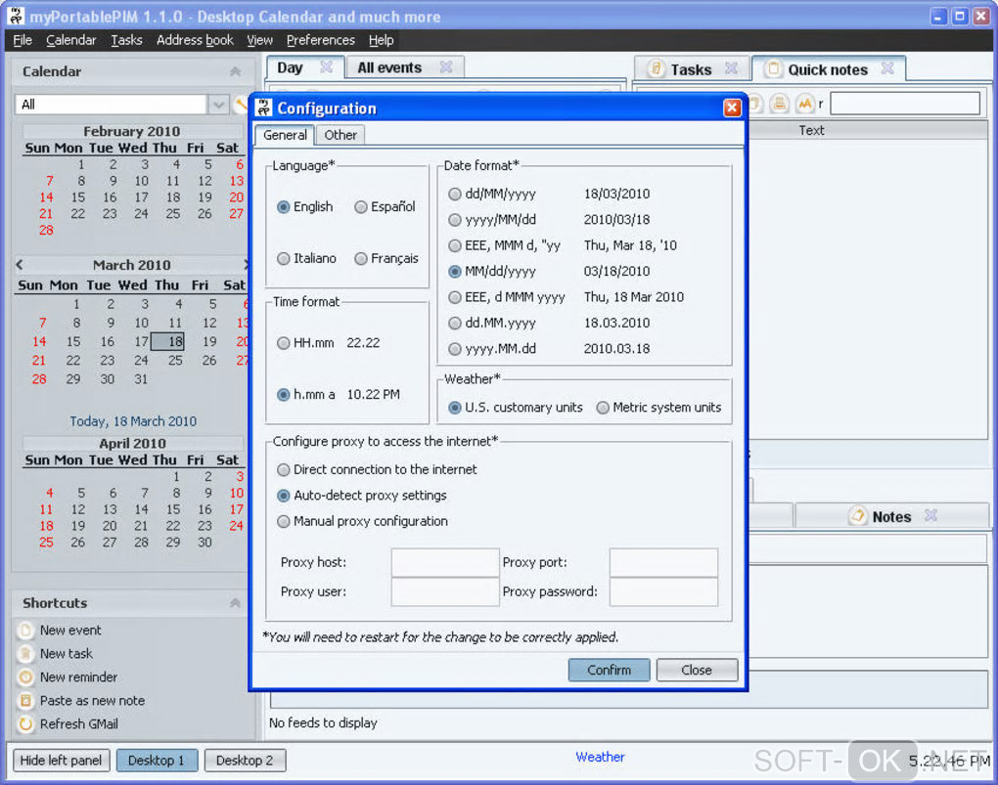Image resolution: width=998 pixels, height=785 pixels.
Task: Collapse the Shortcuts panel
Action: [x=235, y=603]
